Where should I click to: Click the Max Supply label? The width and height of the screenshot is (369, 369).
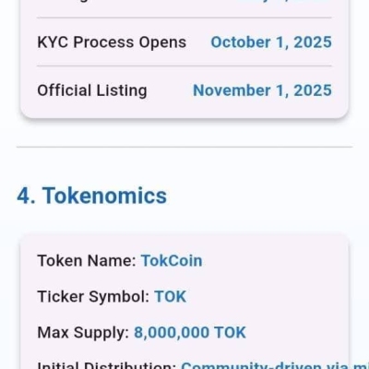pyautogui.click(x=83, y=333)
